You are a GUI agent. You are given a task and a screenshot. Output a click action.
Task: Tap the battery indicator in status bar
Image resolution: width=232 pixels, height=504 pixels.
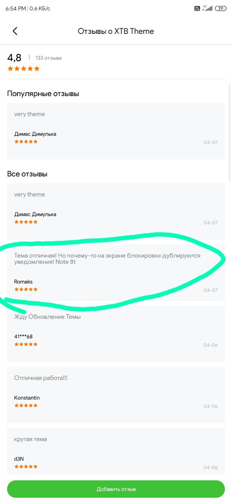tap(221, 8)
